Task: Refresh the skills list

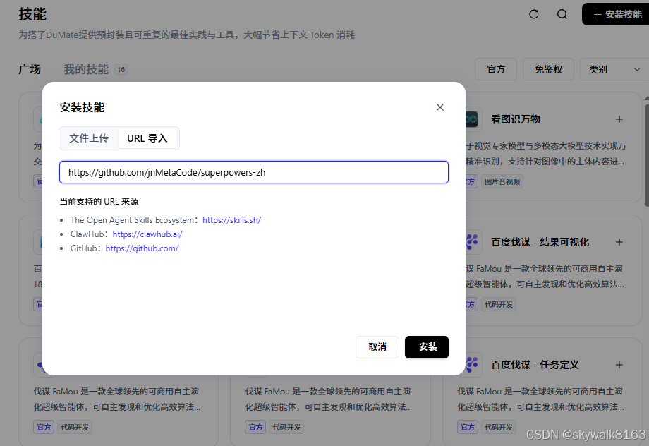Action: [534, 14]
